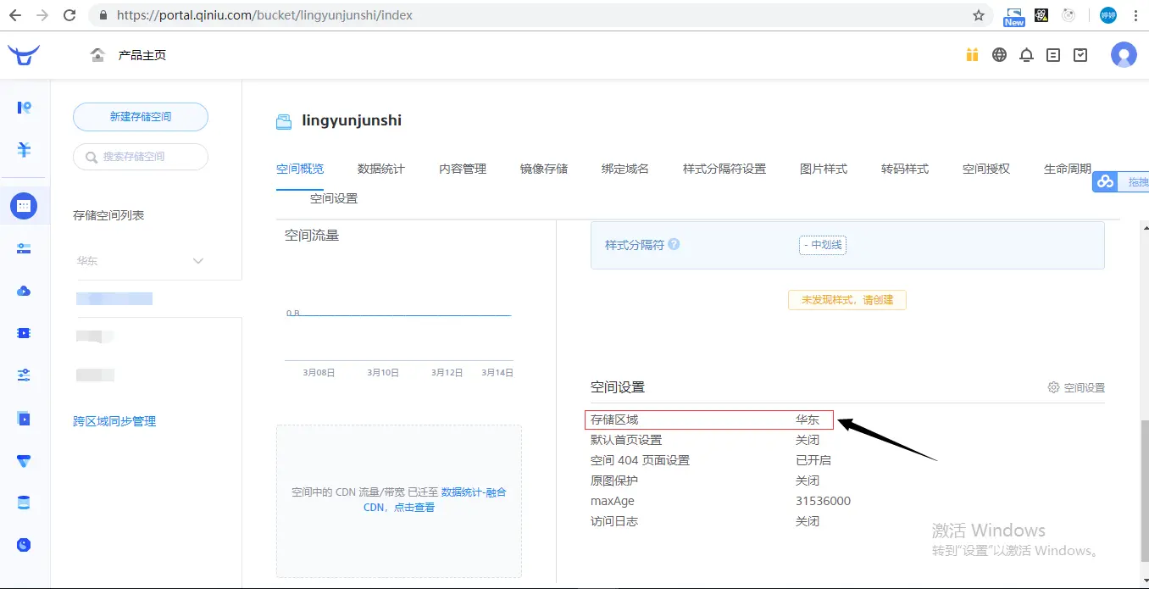
Task: Expand the 华东 region dropdown
Action: click(x=141, y=260)
